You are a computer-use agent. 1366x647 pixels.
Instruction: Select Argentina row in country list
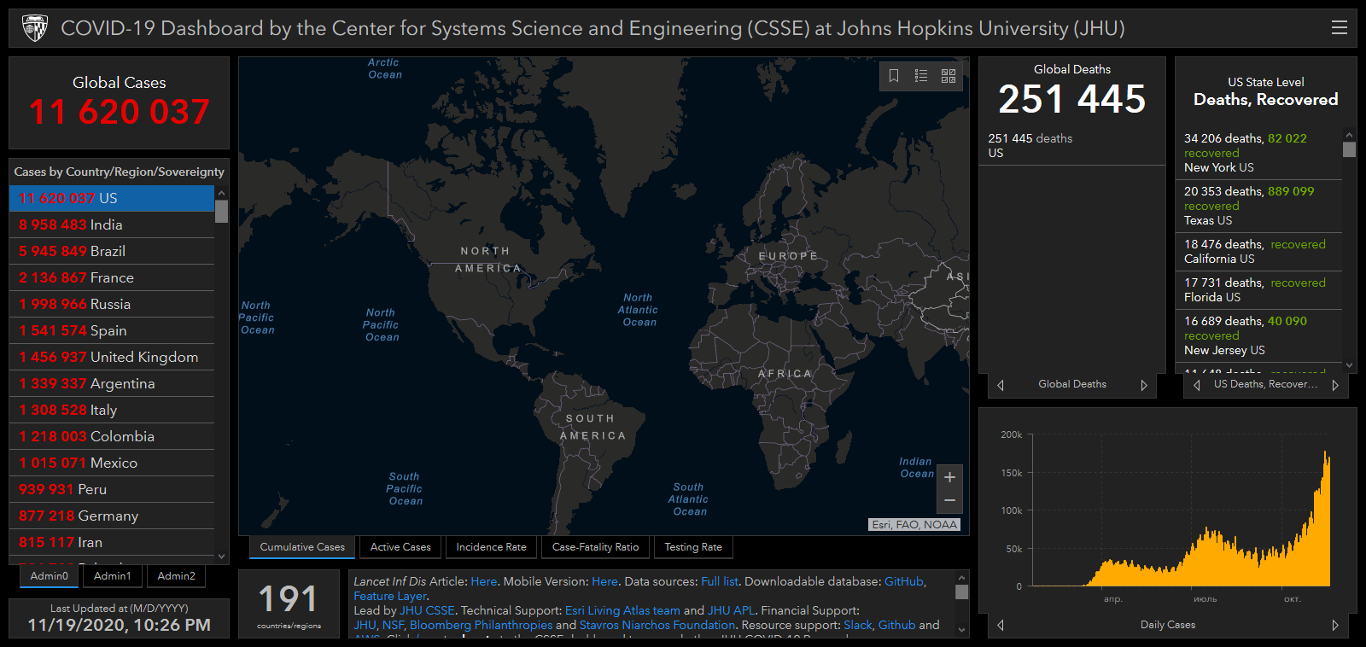click(112, 383)
